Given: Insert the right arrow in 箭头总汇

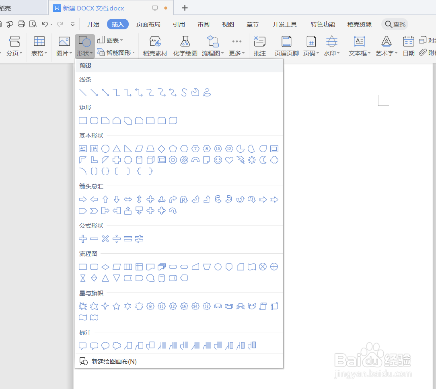Looking at the screenshot, I should point(83,199).
